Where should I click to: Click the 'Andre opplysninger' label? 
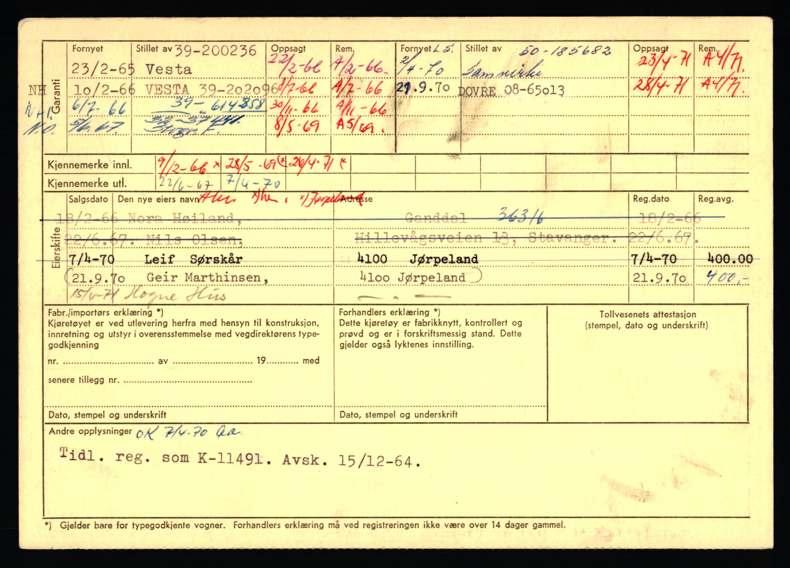tap(90, 431)
